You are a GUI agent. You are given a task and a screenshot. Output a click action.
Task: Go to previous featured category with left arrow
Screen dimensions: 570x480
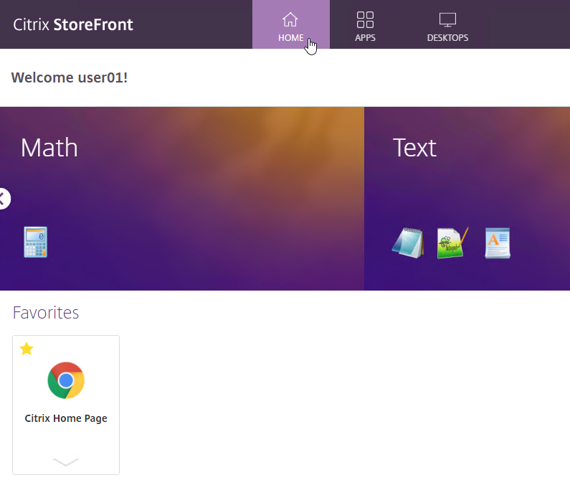[x=4, y=199]
